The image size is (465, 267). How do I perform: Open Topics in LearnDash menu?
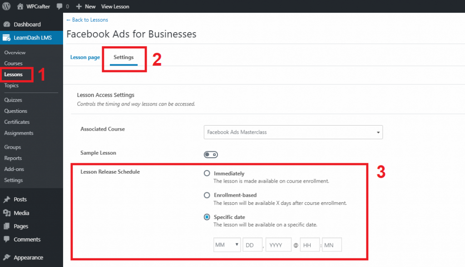(x=11, y=86)
